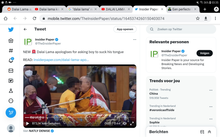Play the Dalai Lama video
This screenshot has height=137, width=220.
(28, 124)
